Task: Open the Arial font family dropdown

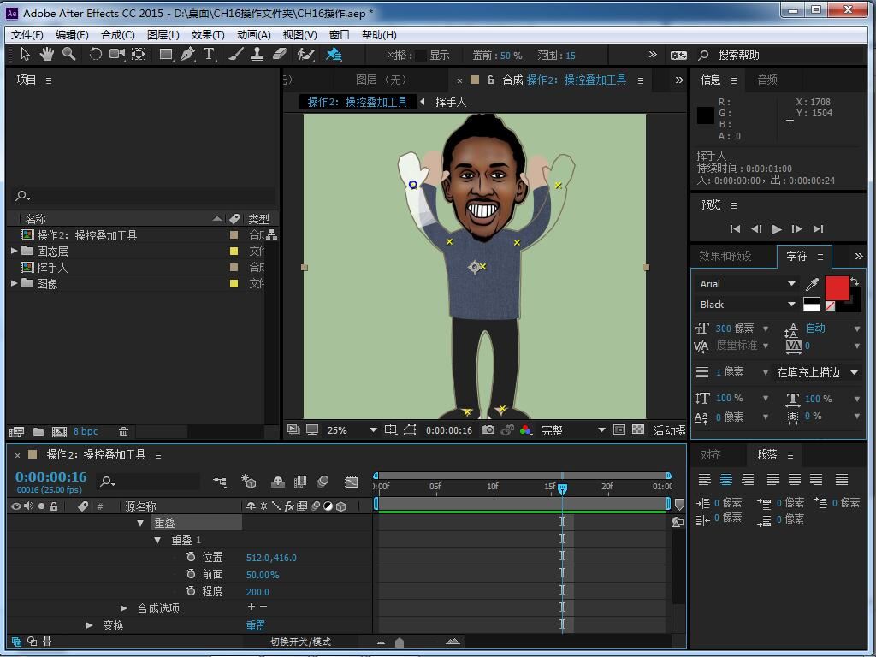Action: click(x=791, y=284)
